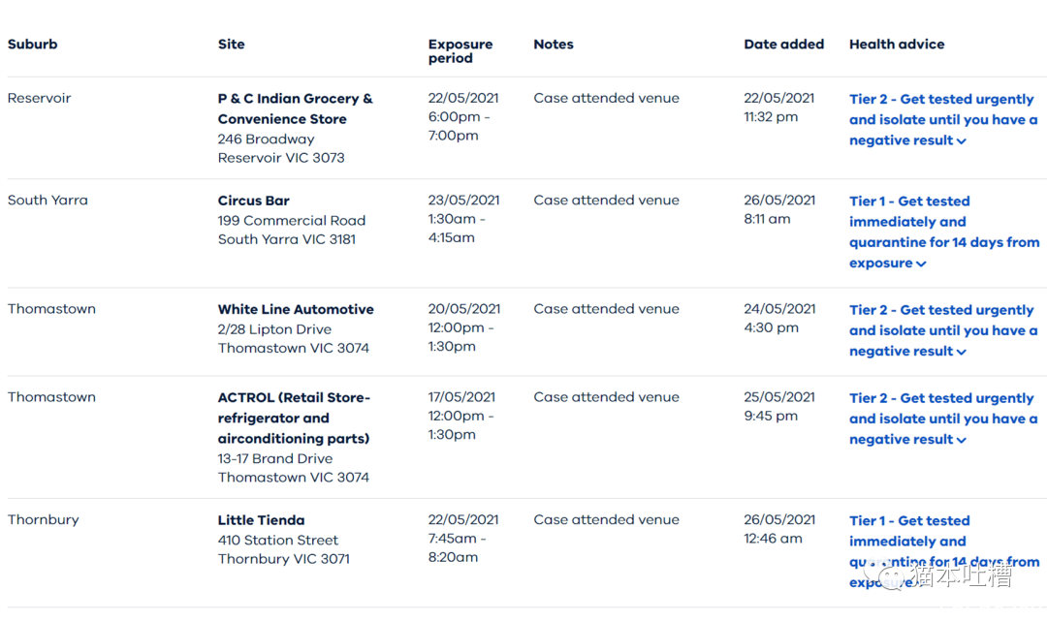
Task: Open Tier 2 advice link for P & C Indian Grocery
Action: point(943,119)
